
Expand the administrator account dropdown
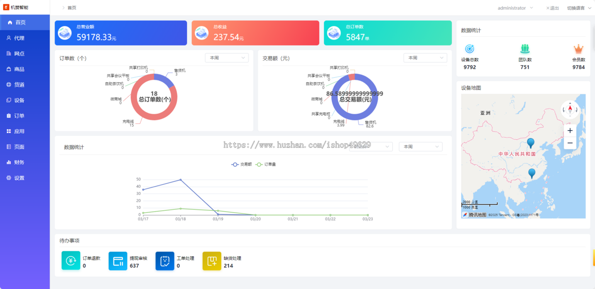[x=515, y=8]
